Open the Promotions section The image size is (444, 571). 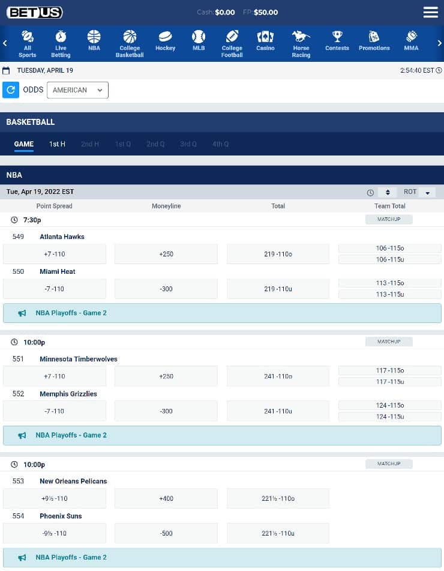click(x=374, y=40)
